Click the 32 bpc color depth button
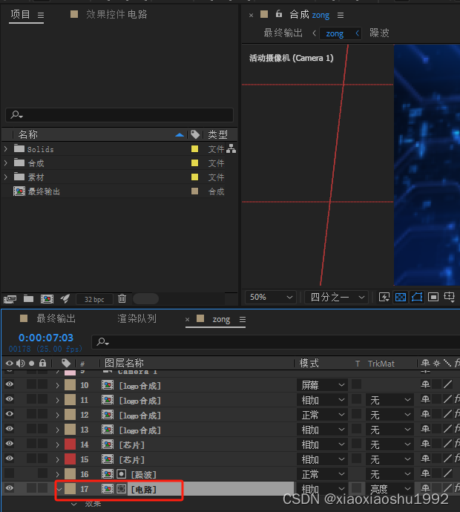 [94, 299]
